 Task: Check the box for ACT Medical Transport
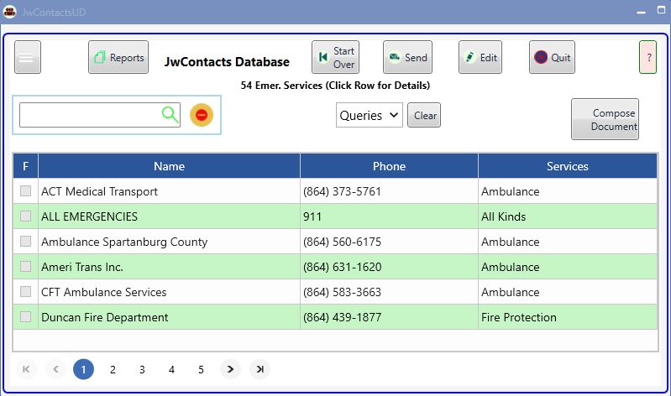(26, 190)
